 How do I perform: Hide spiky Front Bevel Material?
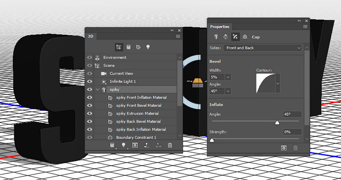tap(89, 105)
